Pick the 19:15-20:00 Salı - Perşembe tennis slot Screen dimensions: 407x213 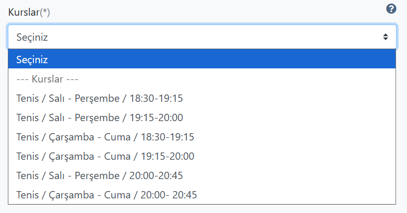coord(202,117)
